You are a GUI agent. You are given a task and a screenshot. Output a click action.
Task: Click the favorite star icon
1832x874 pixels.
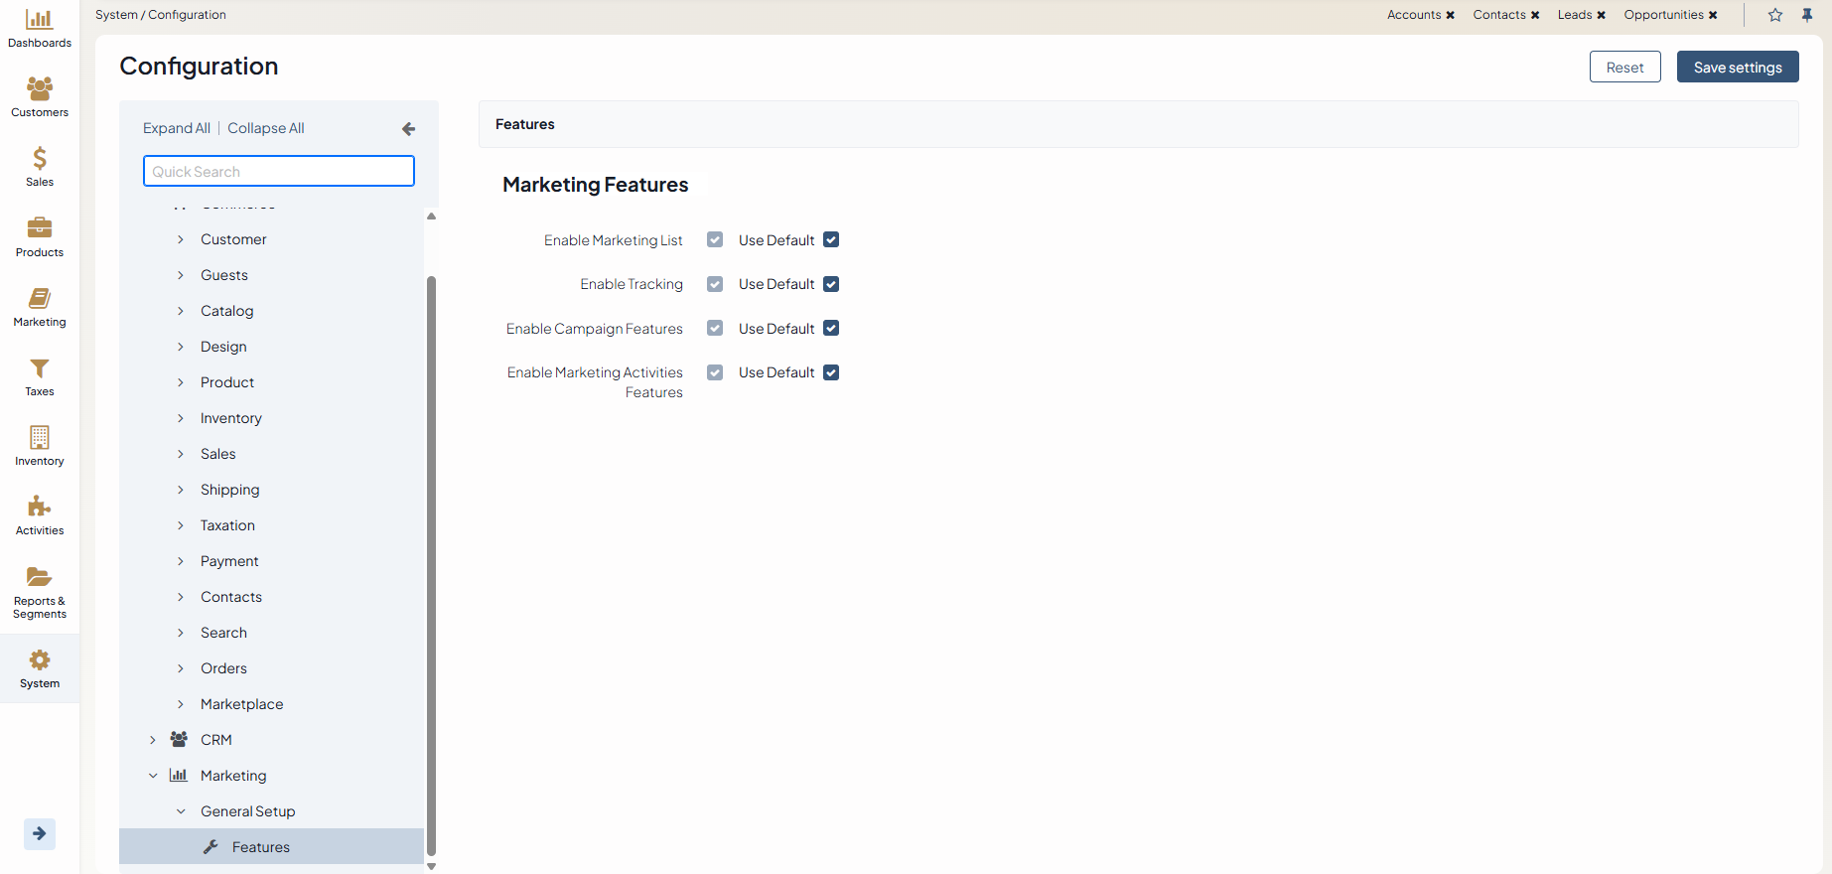point(1775,15)
